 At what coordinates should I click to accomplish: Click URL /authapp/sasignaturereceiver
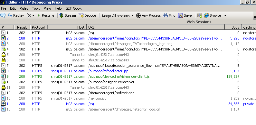pyautogui.click(x=111, y=82)
